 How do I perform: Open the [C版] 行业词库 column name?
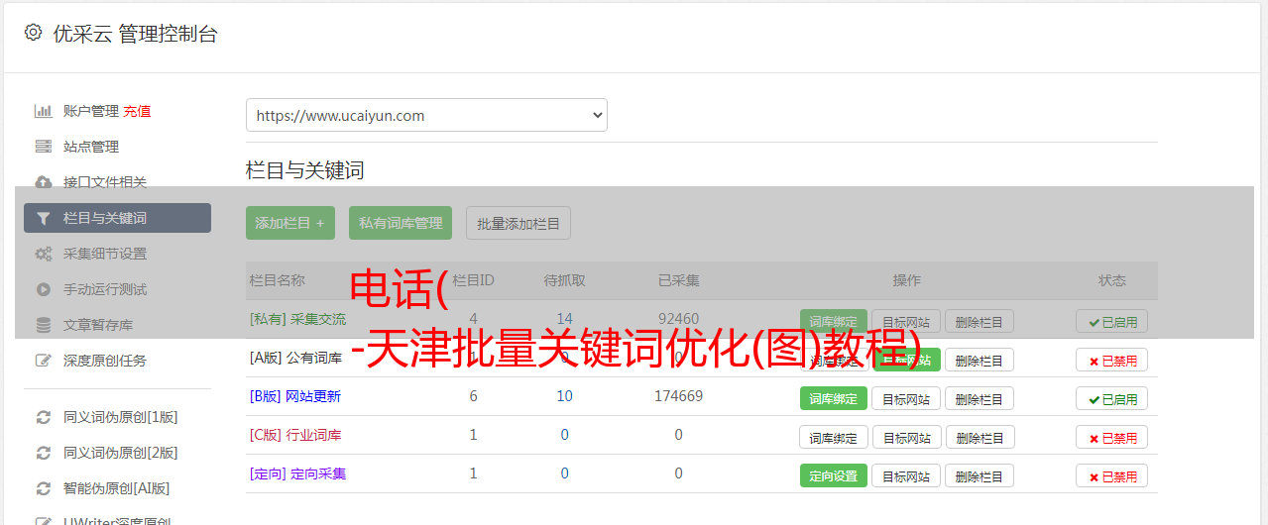coord(295,435)
